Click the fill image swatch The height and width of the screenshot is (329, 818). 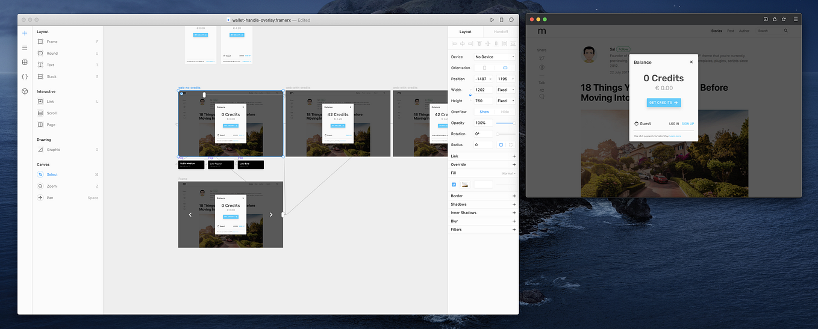464,185
